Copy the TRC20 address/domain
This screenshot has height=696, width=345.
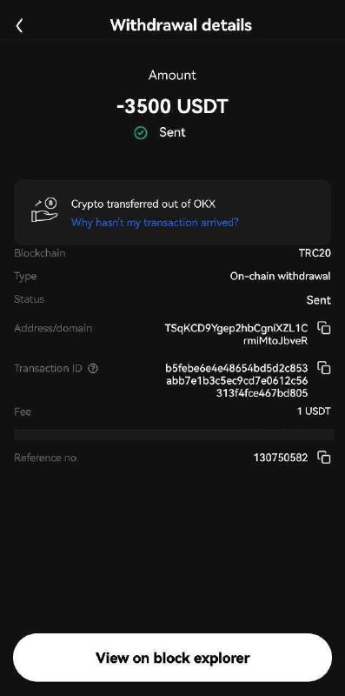324,329
